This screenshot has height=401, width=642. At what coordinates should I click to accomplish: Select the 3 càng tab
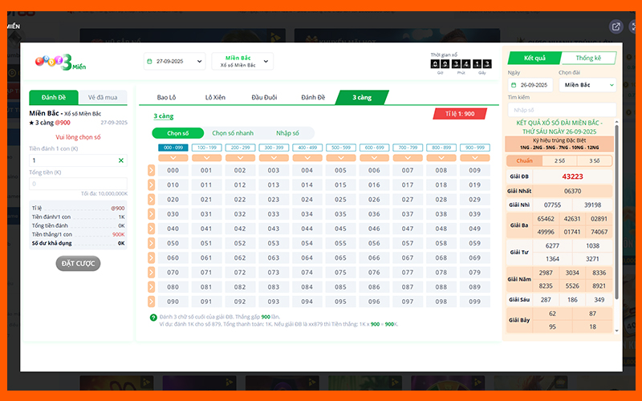tap(362, 97)
